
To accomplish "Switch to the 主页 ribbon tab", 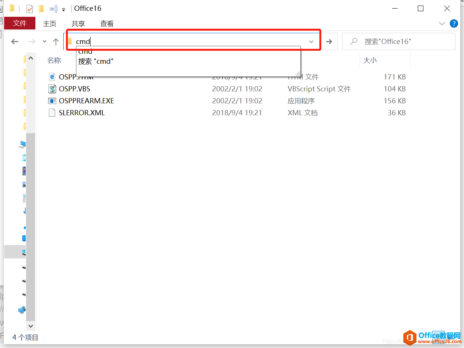I will (50, 23).
